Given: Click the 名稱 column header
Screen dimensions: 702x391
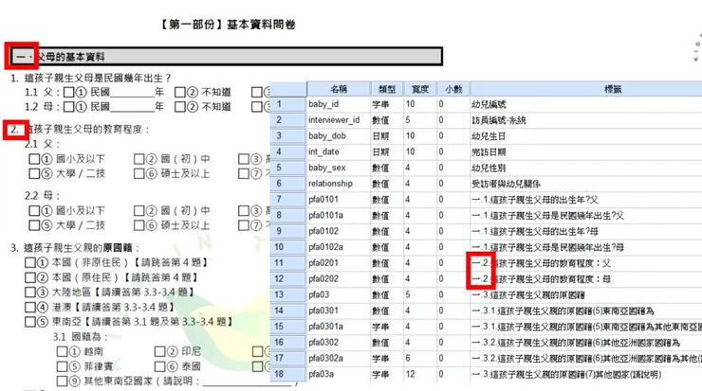Looking at the screenshot, I should 339,89.
